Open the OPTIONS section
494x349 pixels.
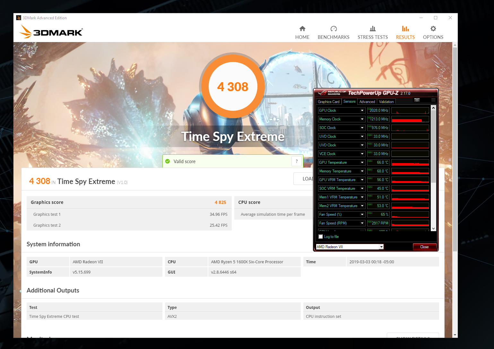(433, 33)
